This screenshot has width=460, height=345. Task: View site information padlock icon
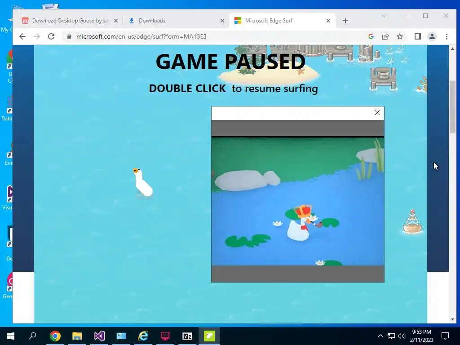click(69, 36)
